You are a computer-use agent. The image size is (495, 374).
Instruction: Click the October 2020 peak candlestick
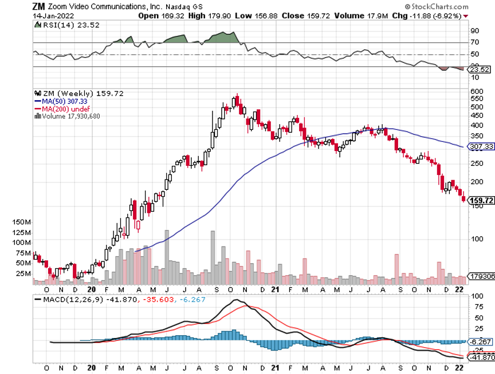(x=237, y=101)
